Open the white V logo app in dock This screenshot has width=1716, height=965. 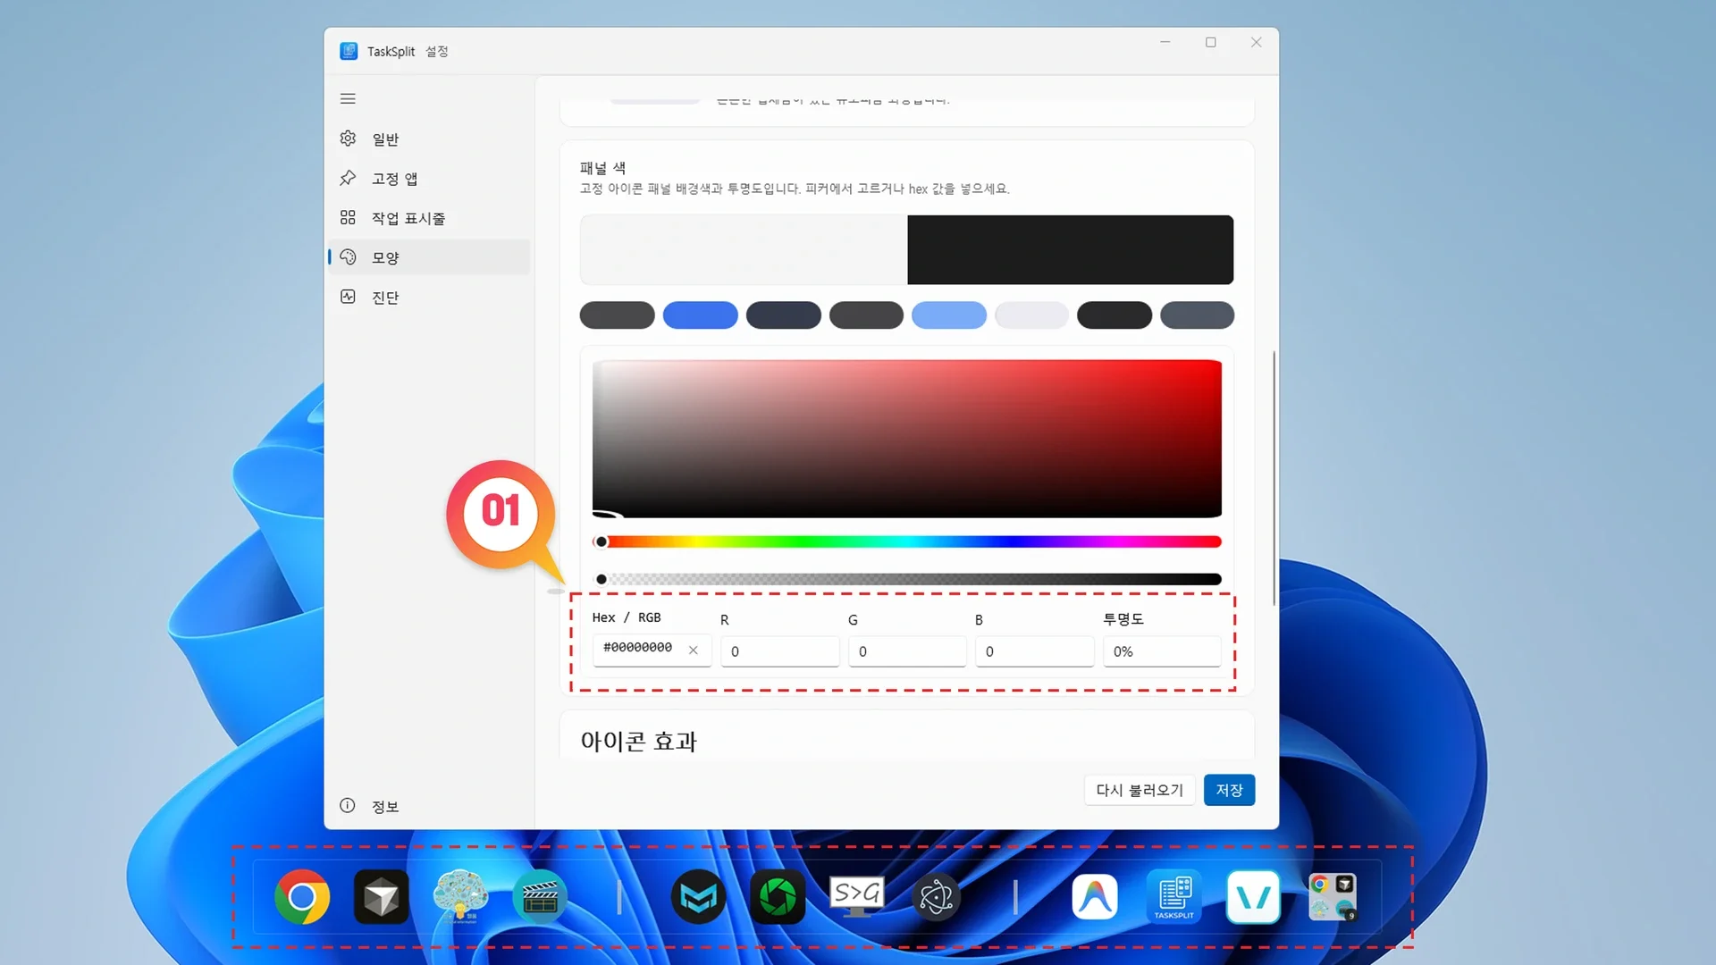(1253, 897)
